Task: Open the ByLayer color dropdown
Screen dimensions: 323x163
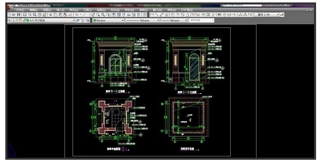Action: tap(122, 20)
